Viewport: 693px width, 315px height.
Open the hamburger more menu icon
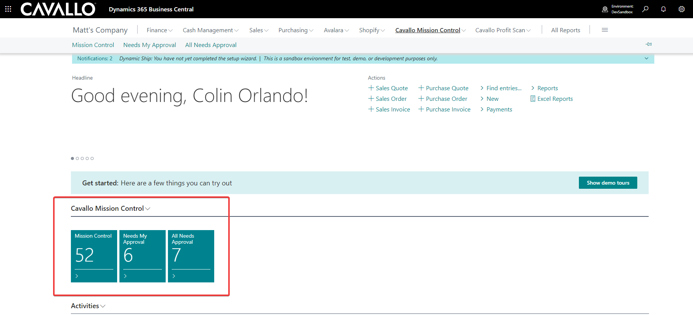click(x=605, y=30)
